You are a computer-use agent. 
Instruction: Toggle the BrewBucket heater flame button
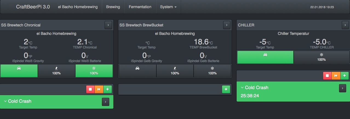coord(175,71)
